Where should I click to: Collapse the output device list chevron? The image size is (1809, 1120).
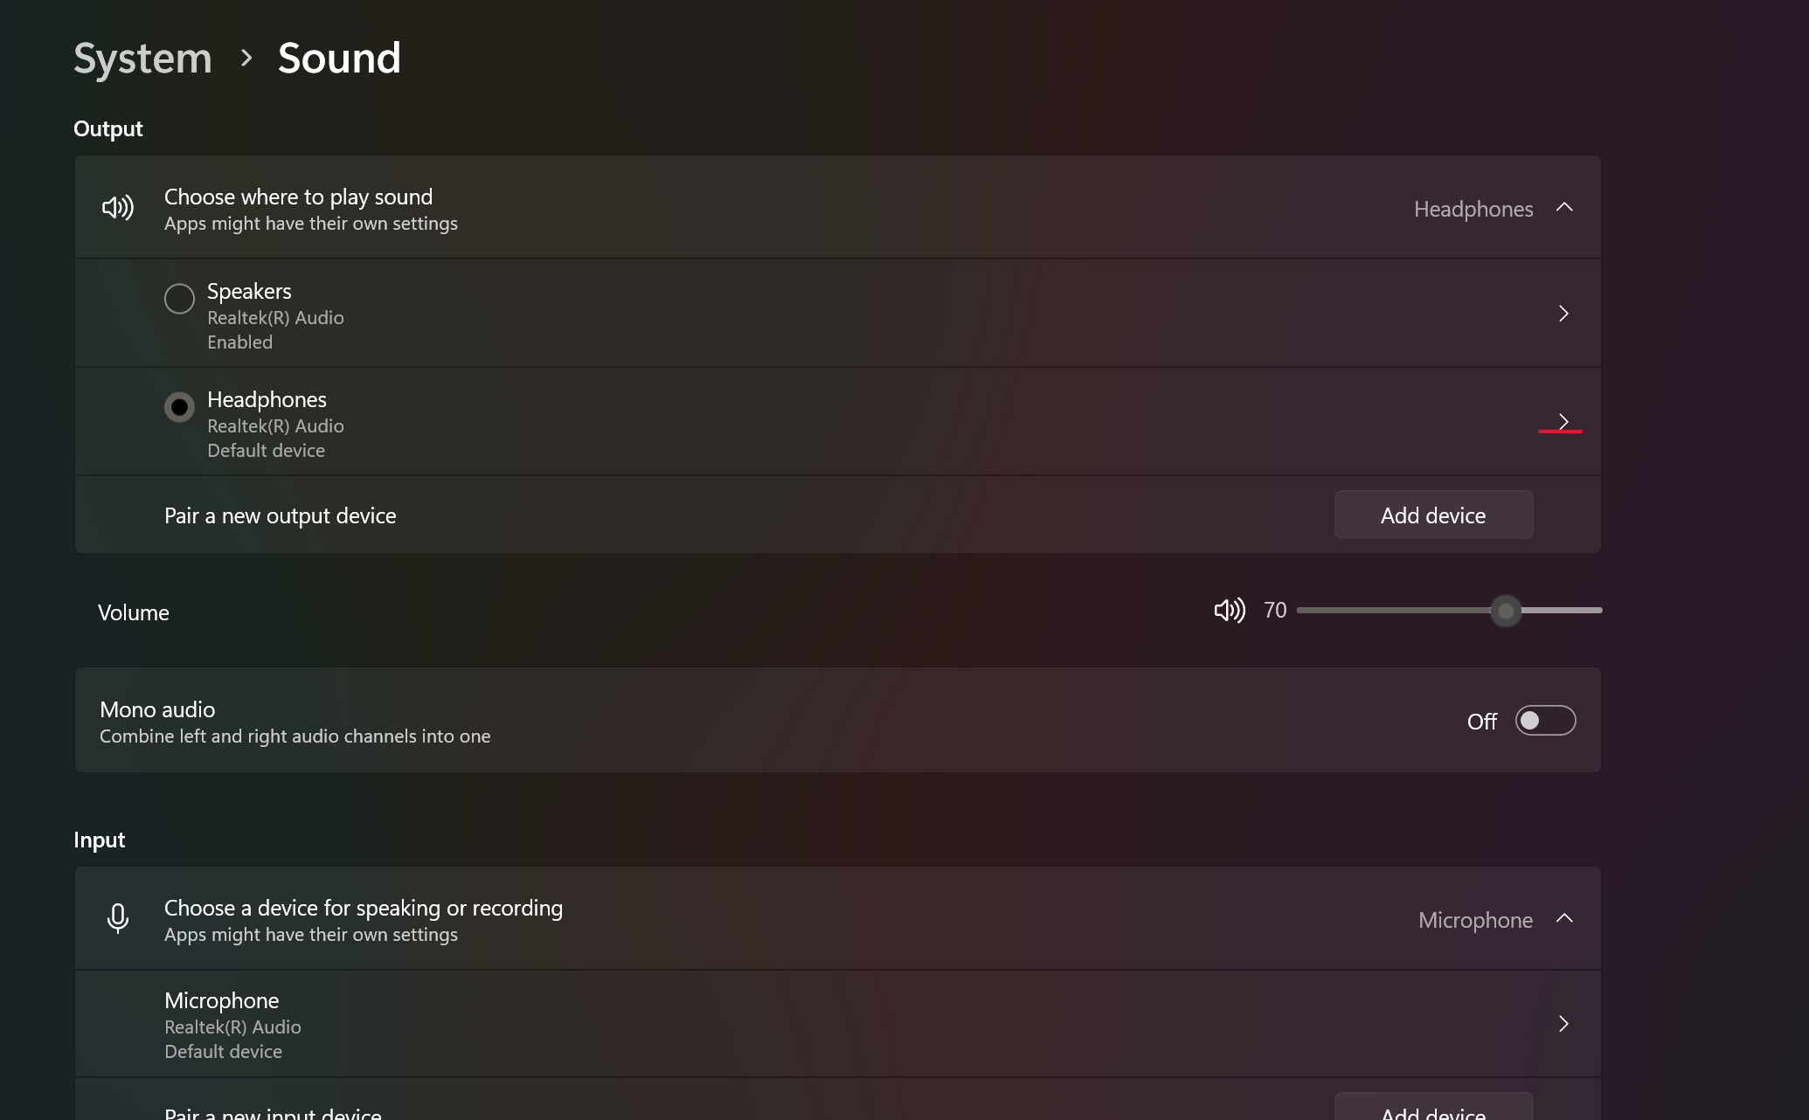click(1564, 208)
